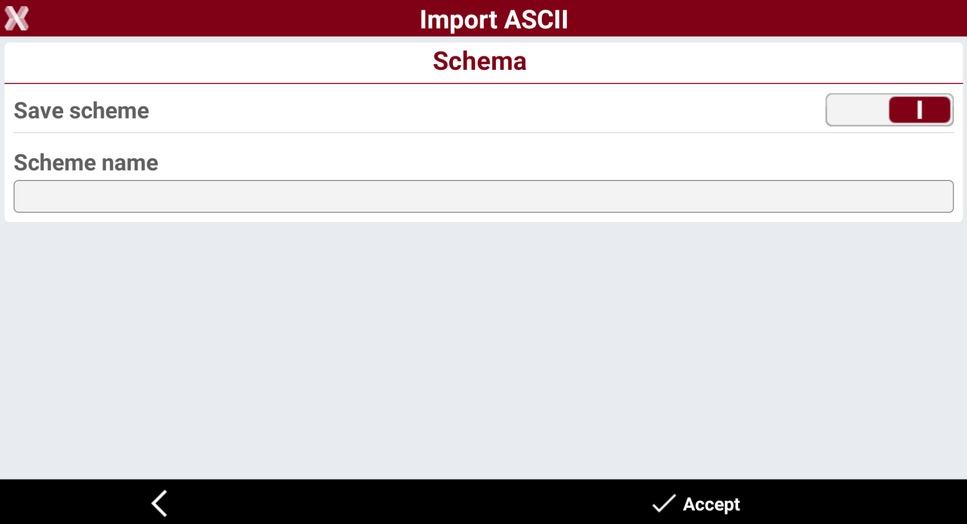Viewport: 967px width, 524px height.
Task: Click the Accept button
Action: pyautogui.click(x=696, y=503)
